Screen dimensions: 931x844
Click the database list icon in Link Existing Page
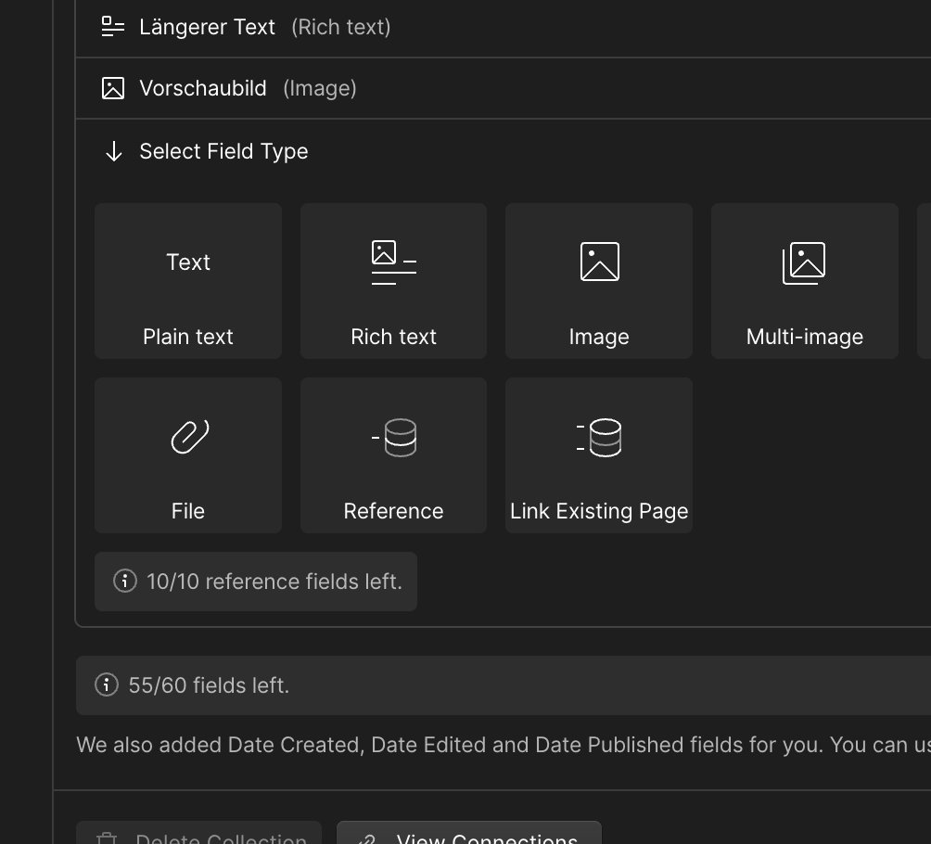[x=598, y=437]
